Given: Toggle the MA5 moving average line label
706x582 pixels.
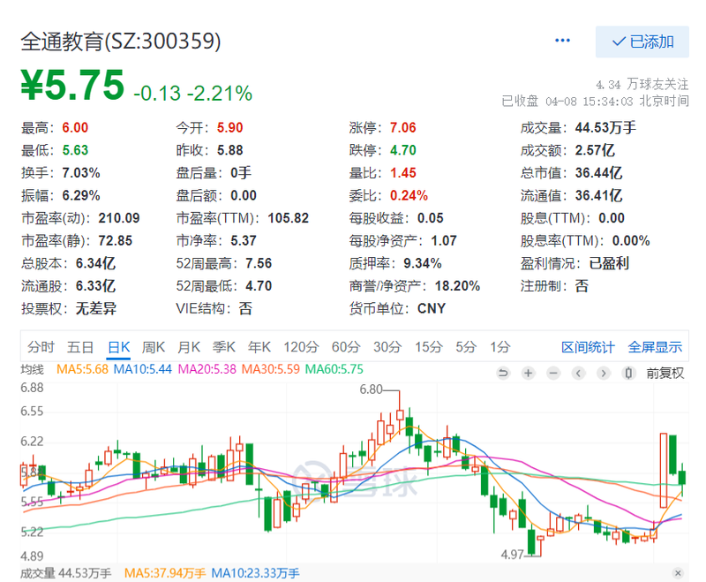Looking at the screenshot, I should click(x=83, y=368).
